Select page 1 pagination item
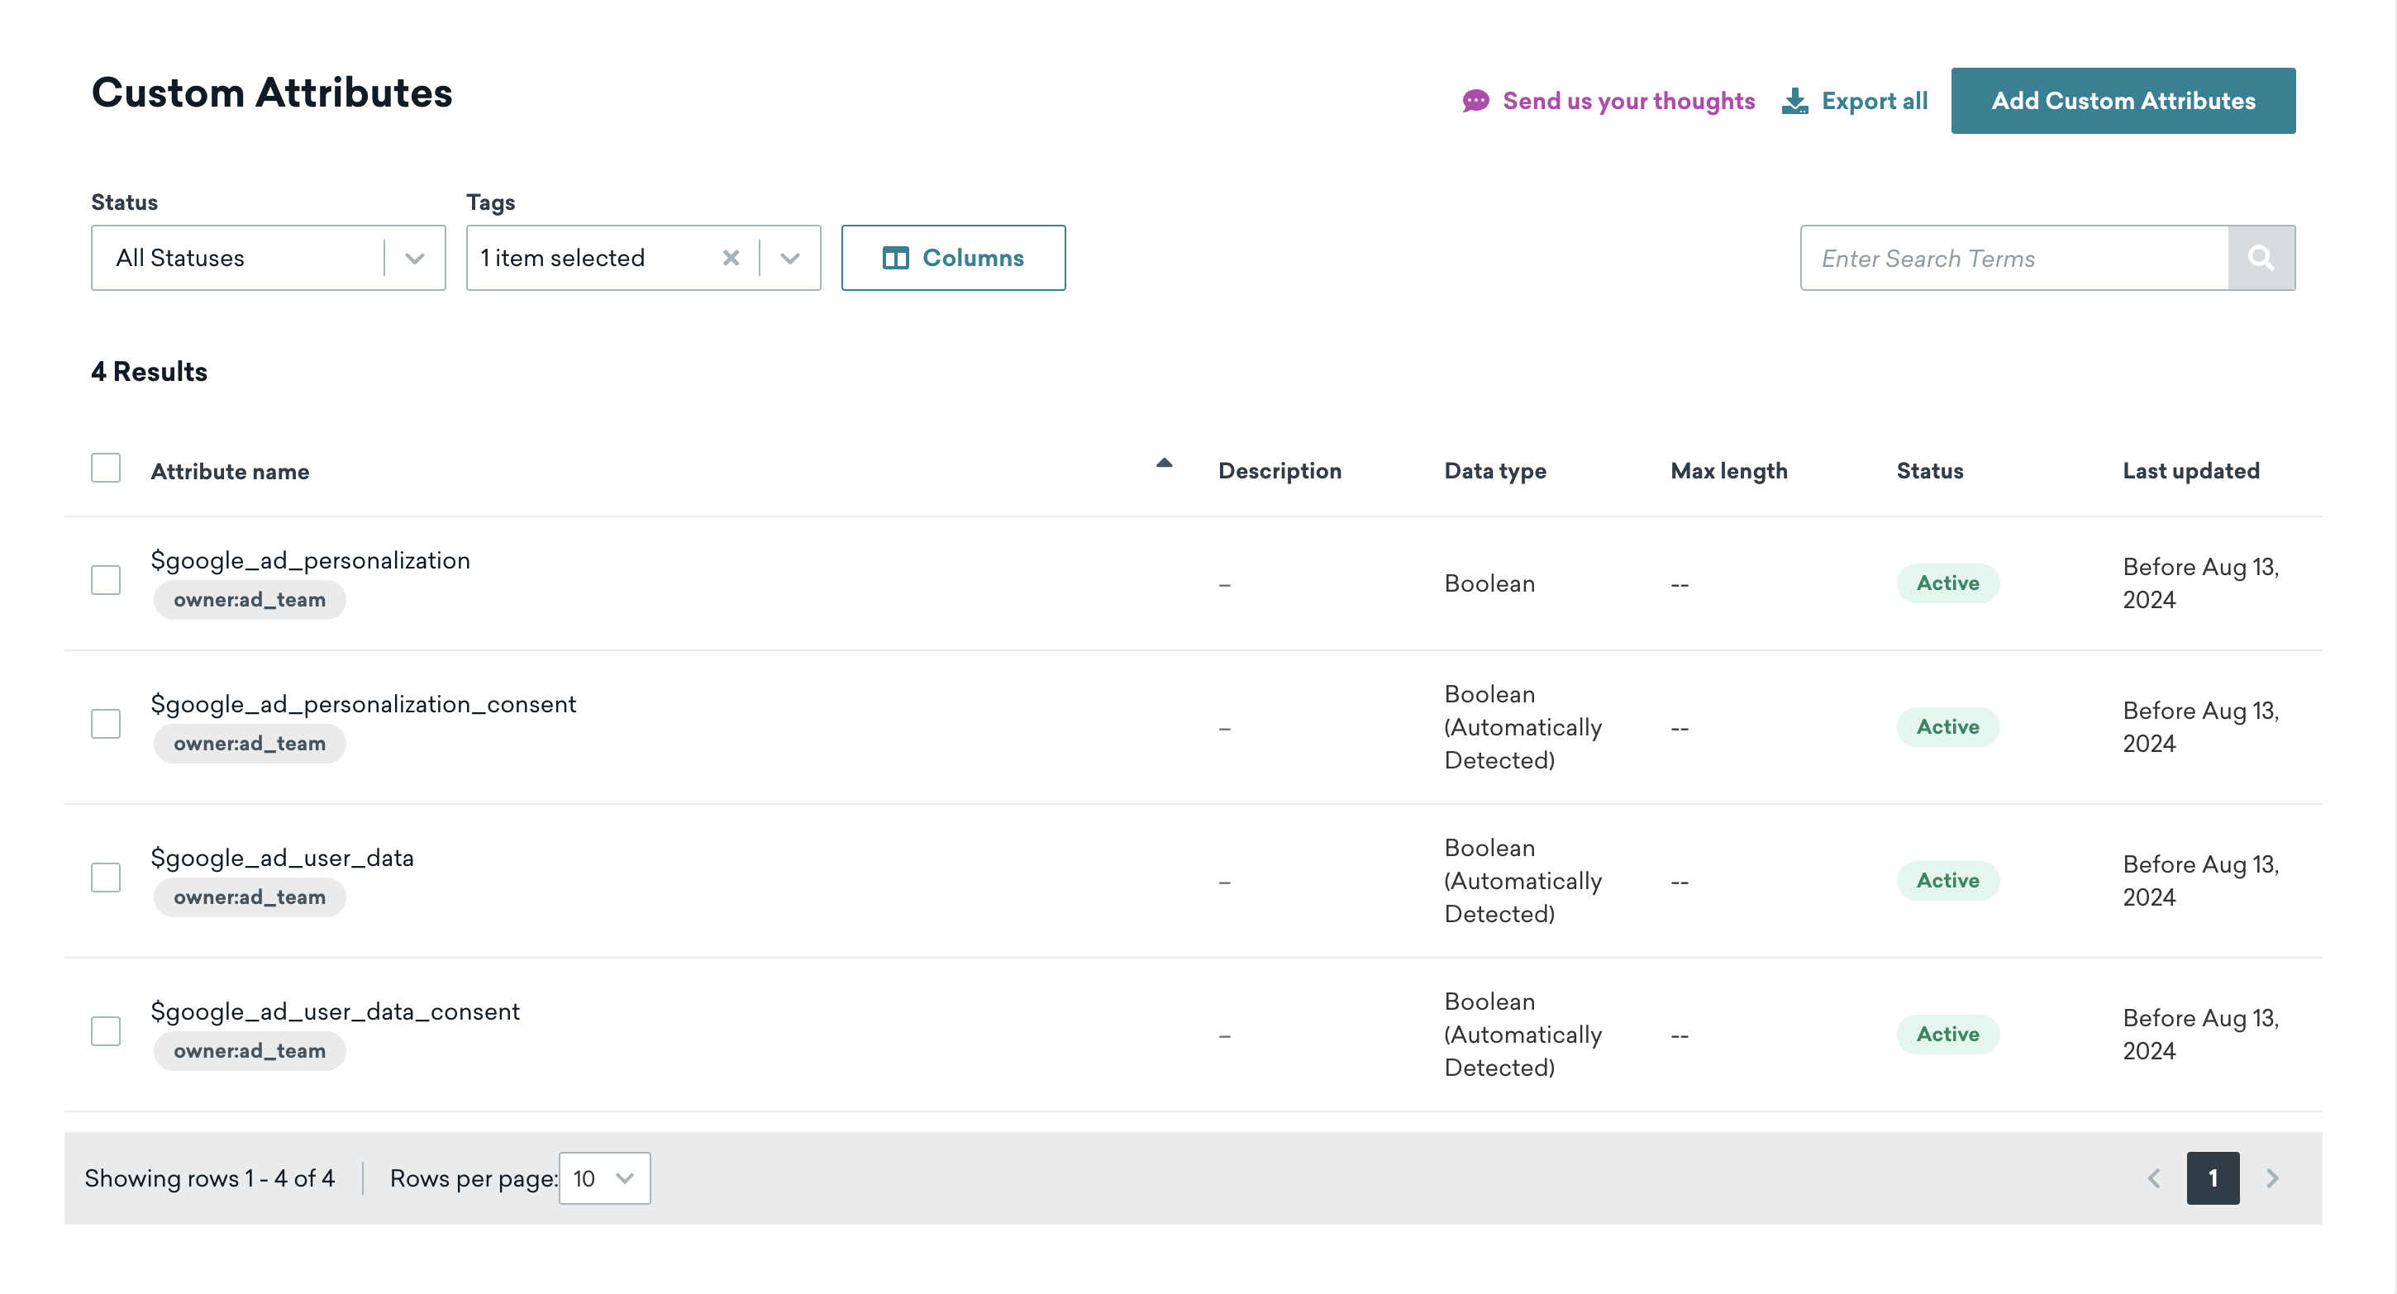Image resolution: width=2397 pixels, height=1294 pixels. (2212, 1179)
